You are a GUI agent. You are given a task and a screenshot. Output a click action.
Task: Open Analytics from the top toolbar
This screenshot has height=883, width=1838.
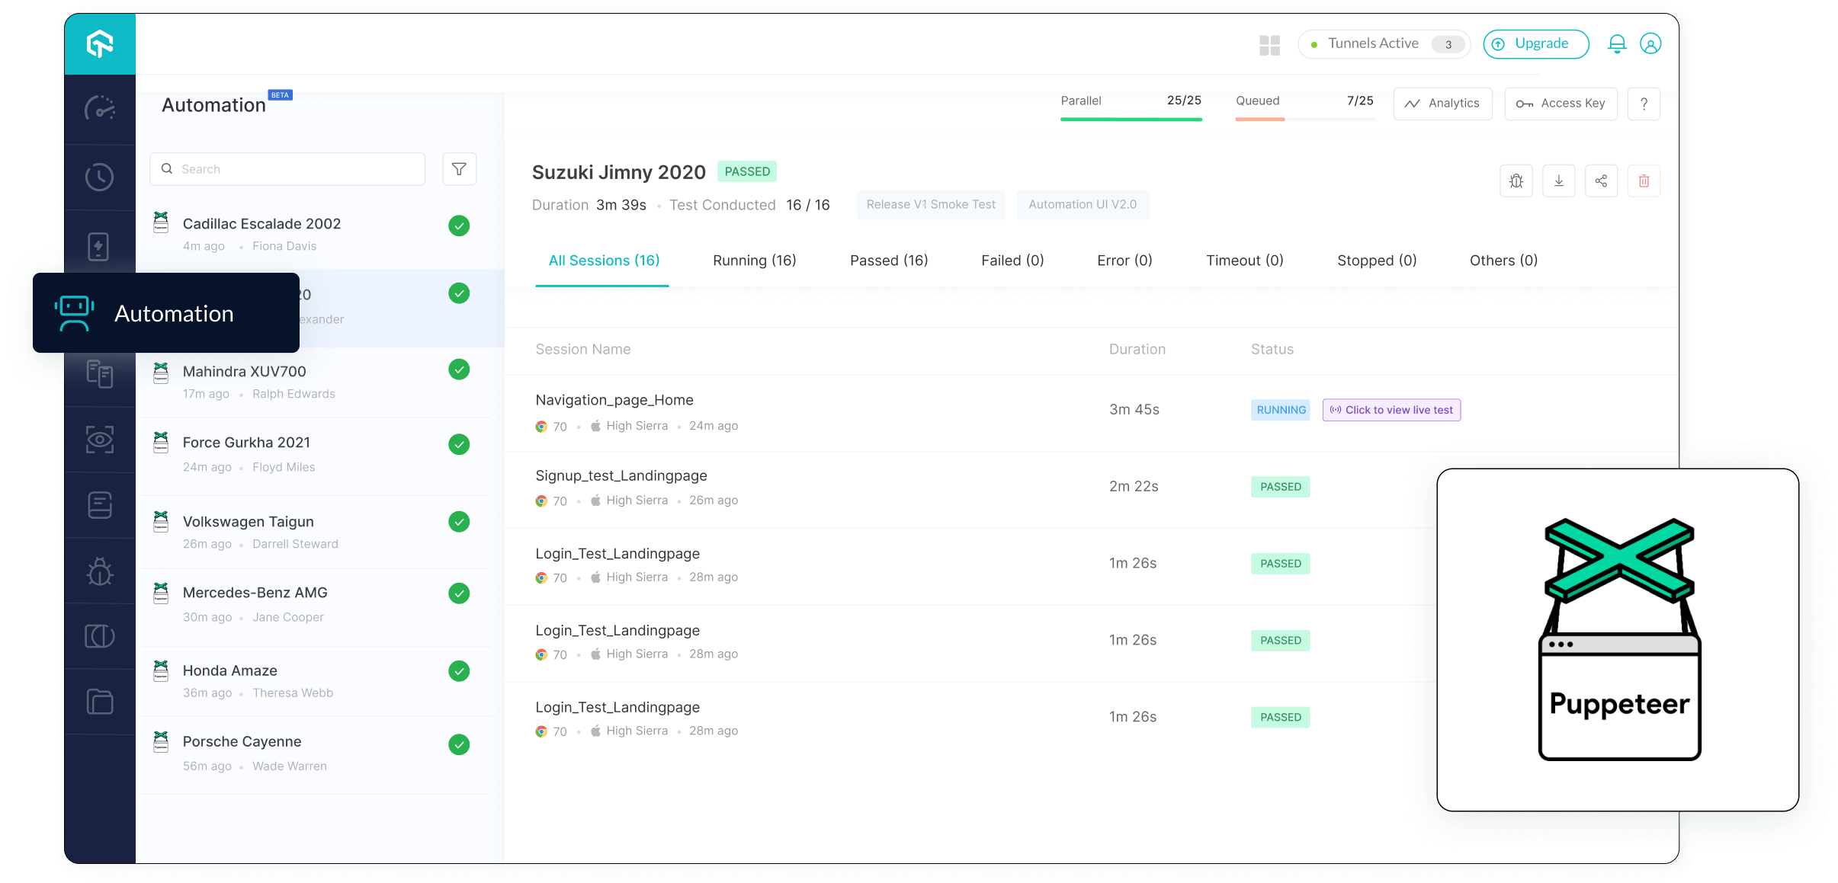pyautogui.click(x=1442, y=104)
